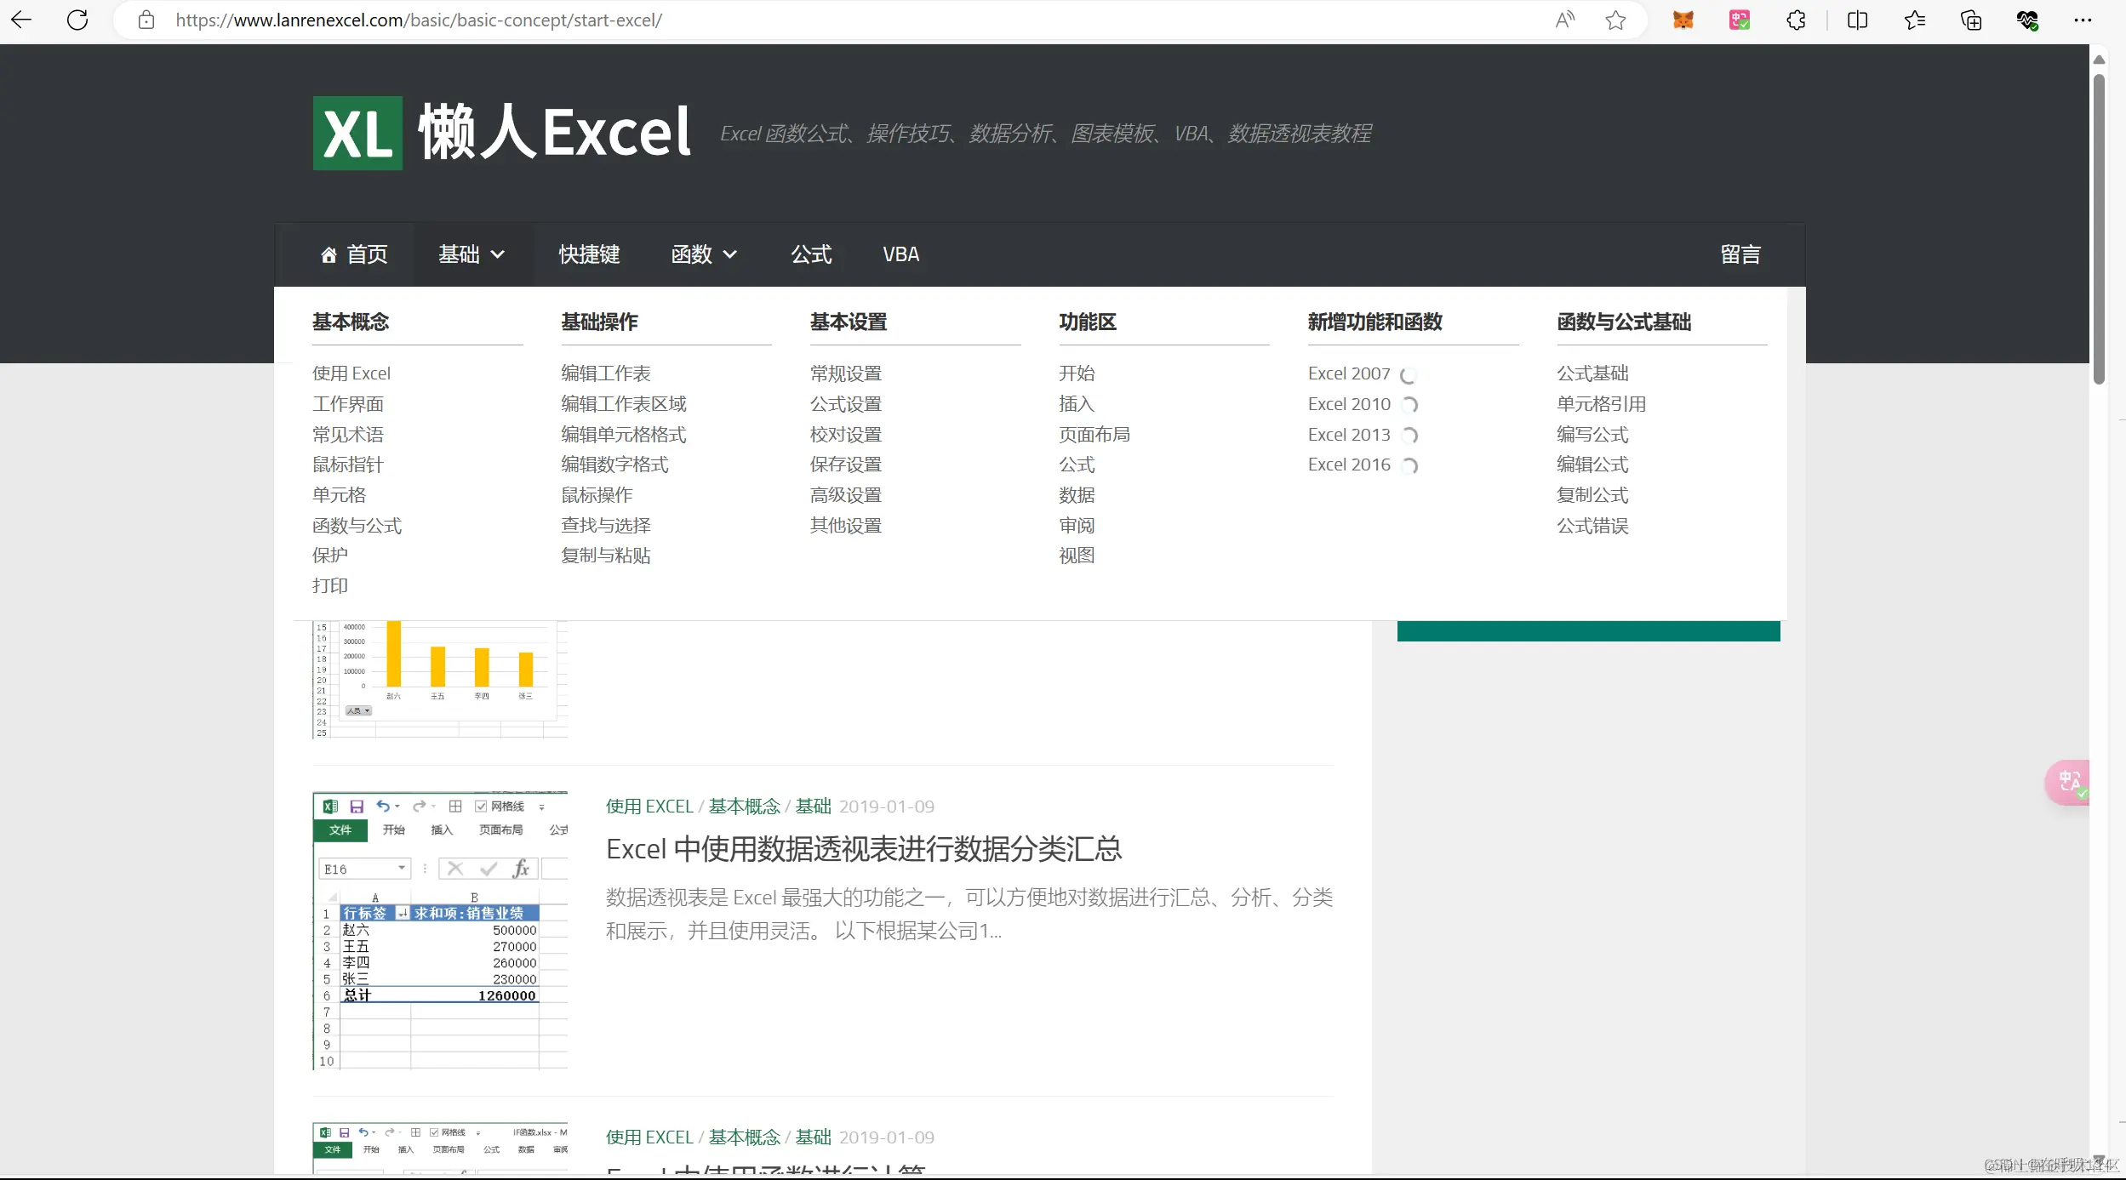The image size is (2126, 1180).
Task: Open 单元格 link under 基本概念
Action: 339,495
